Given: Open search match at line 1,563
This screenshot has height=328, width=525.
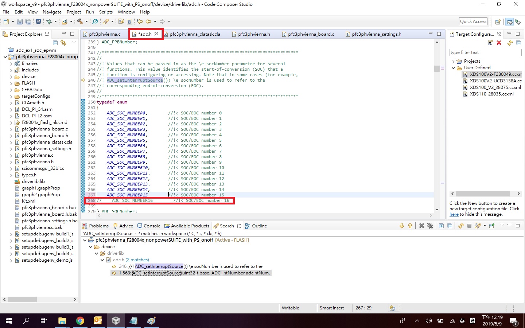Looking at the screenshot, I should pos(191,273).
